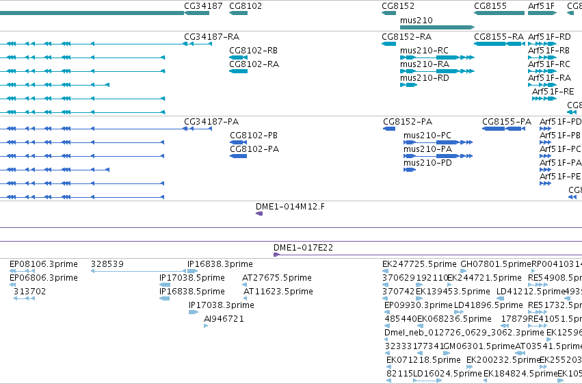Open the LD41896.5prime EST

(x=459, y=312)
